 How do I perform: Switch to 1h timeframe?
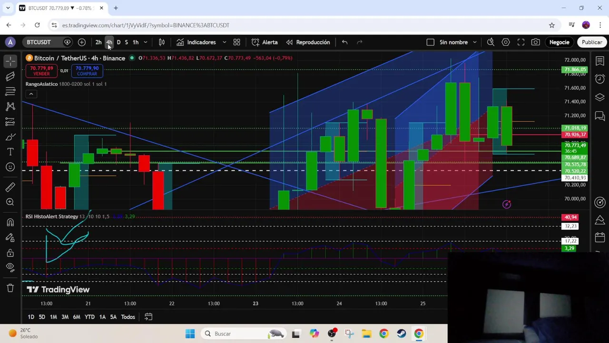[136, 42]
